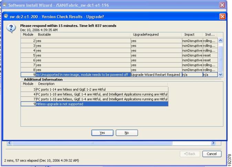Select module 6 row's reset cell
This screenshot has width=232, height=167.
pos(210,60)
